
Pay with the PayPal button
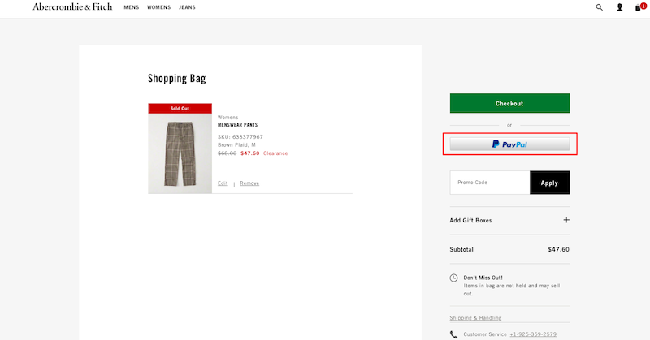509,144
